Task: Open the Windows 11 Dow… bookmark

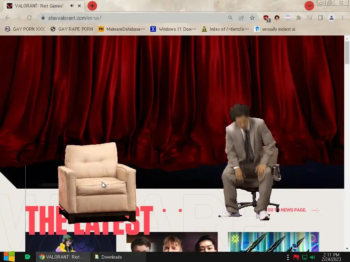Action: coord(173,29)
